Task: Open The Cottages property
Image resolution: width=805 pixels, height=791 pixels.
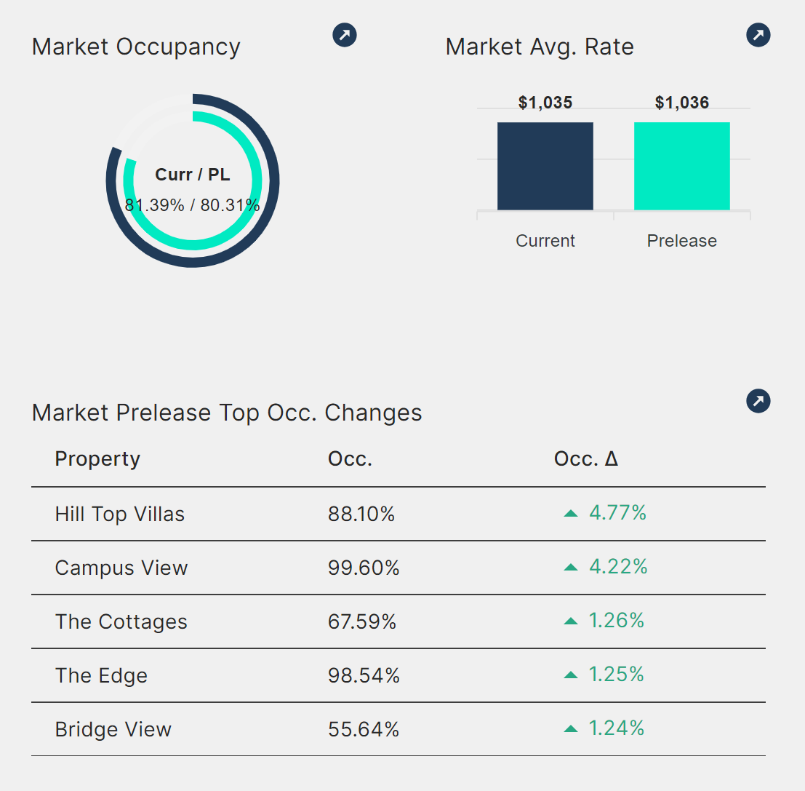Action: [121, 622]
